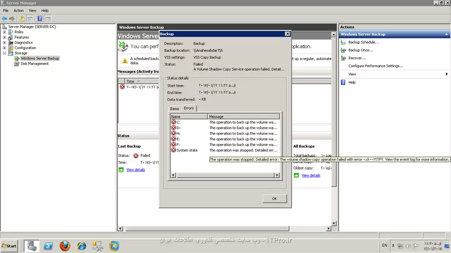Click the Features node icon in tree
The width and height of the screenshot is (451, 253).
click(11, 37)
